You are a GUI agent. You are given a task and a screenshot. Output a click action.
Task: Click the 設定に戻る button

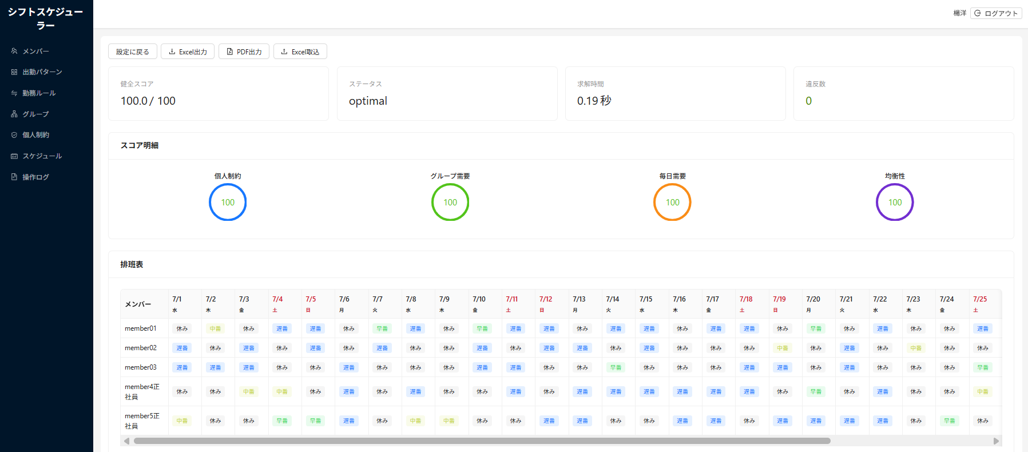tap(133, 51)
